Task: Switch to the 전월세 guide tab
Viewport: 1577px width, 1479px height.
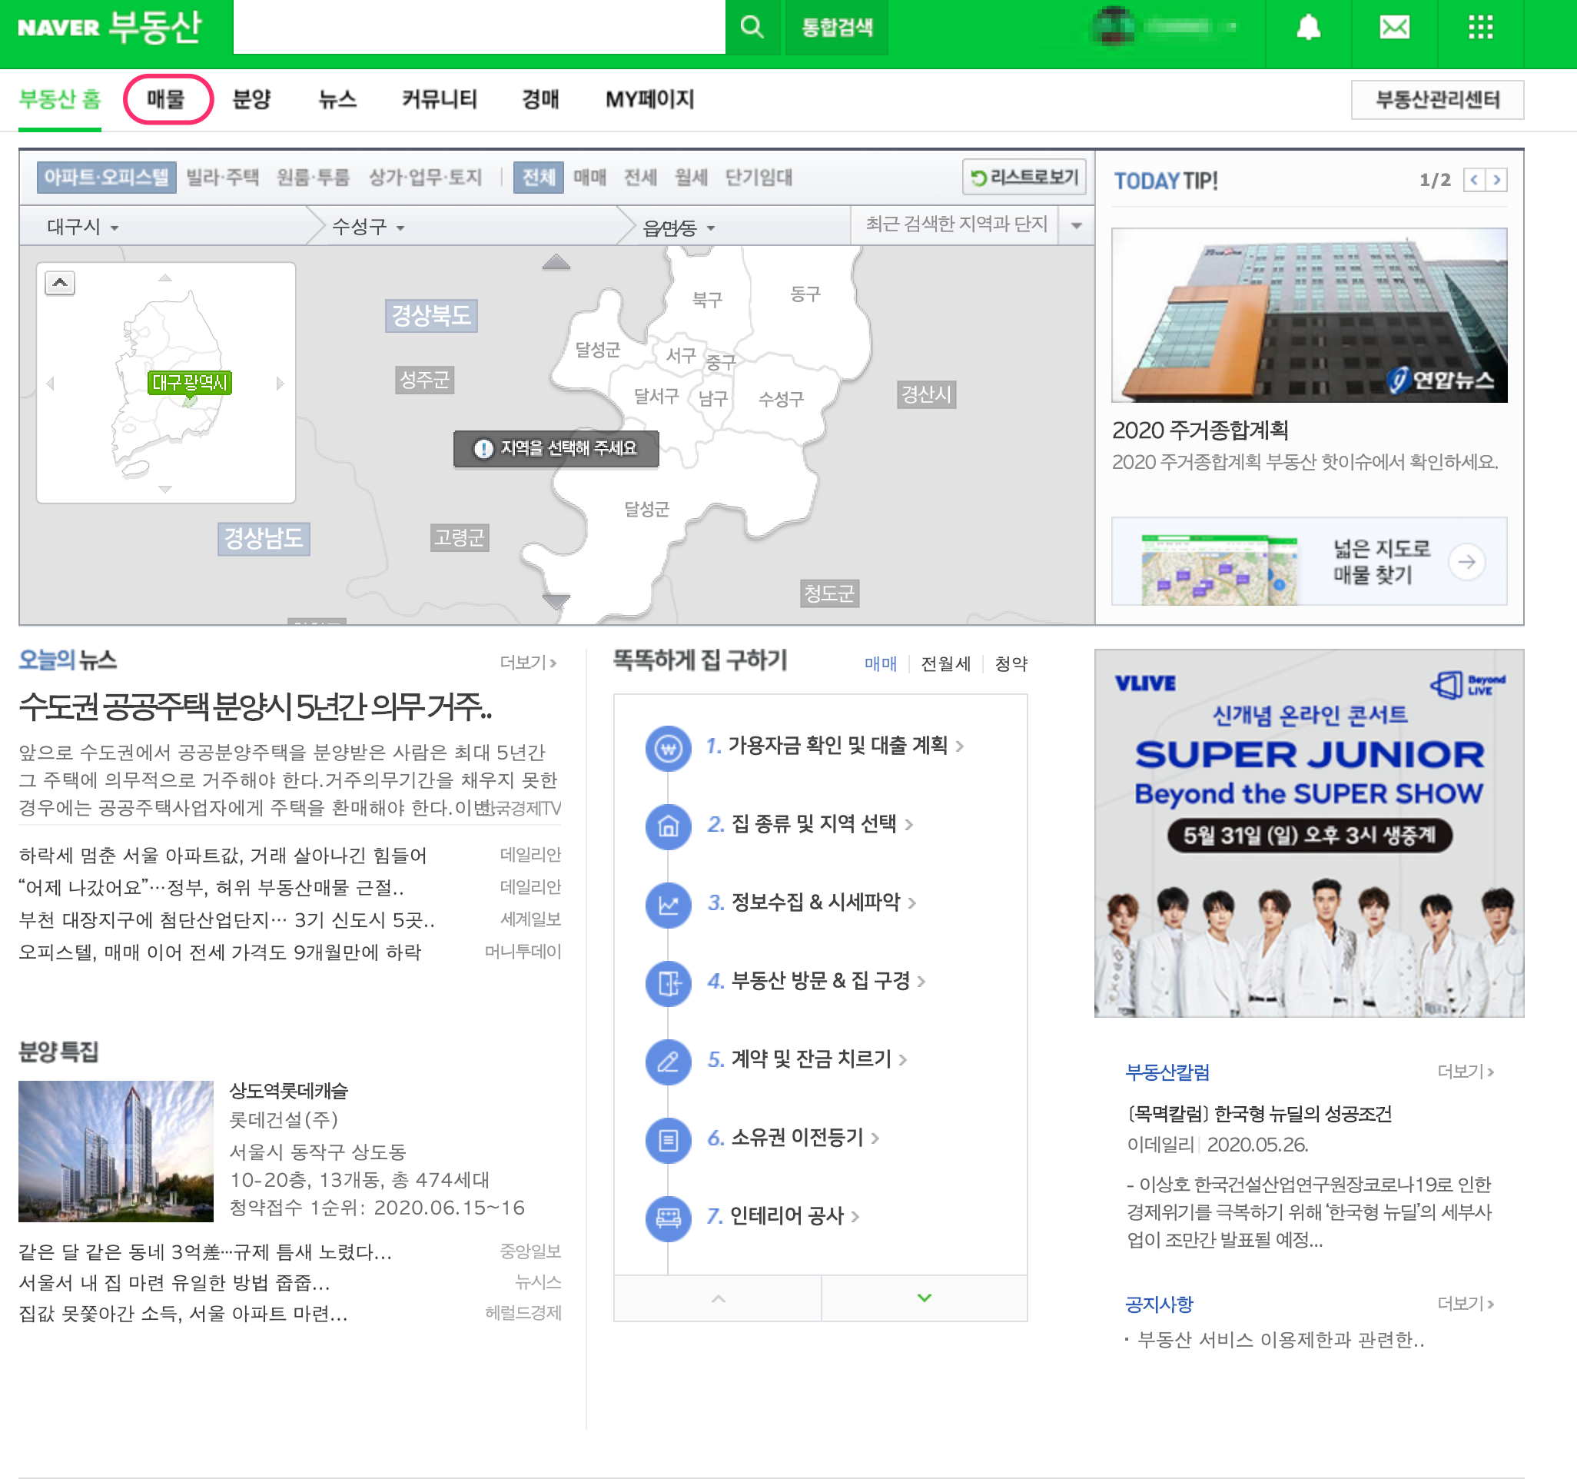Action: (x=945, y=663)
